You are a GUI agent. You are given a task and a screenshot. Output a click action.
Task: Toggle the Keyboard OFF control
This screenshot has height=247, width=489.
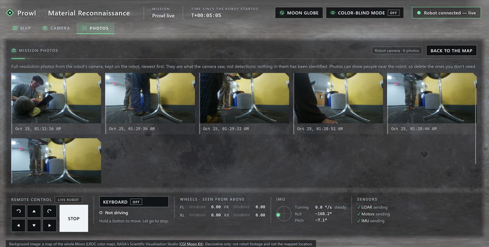pos(136,202)
